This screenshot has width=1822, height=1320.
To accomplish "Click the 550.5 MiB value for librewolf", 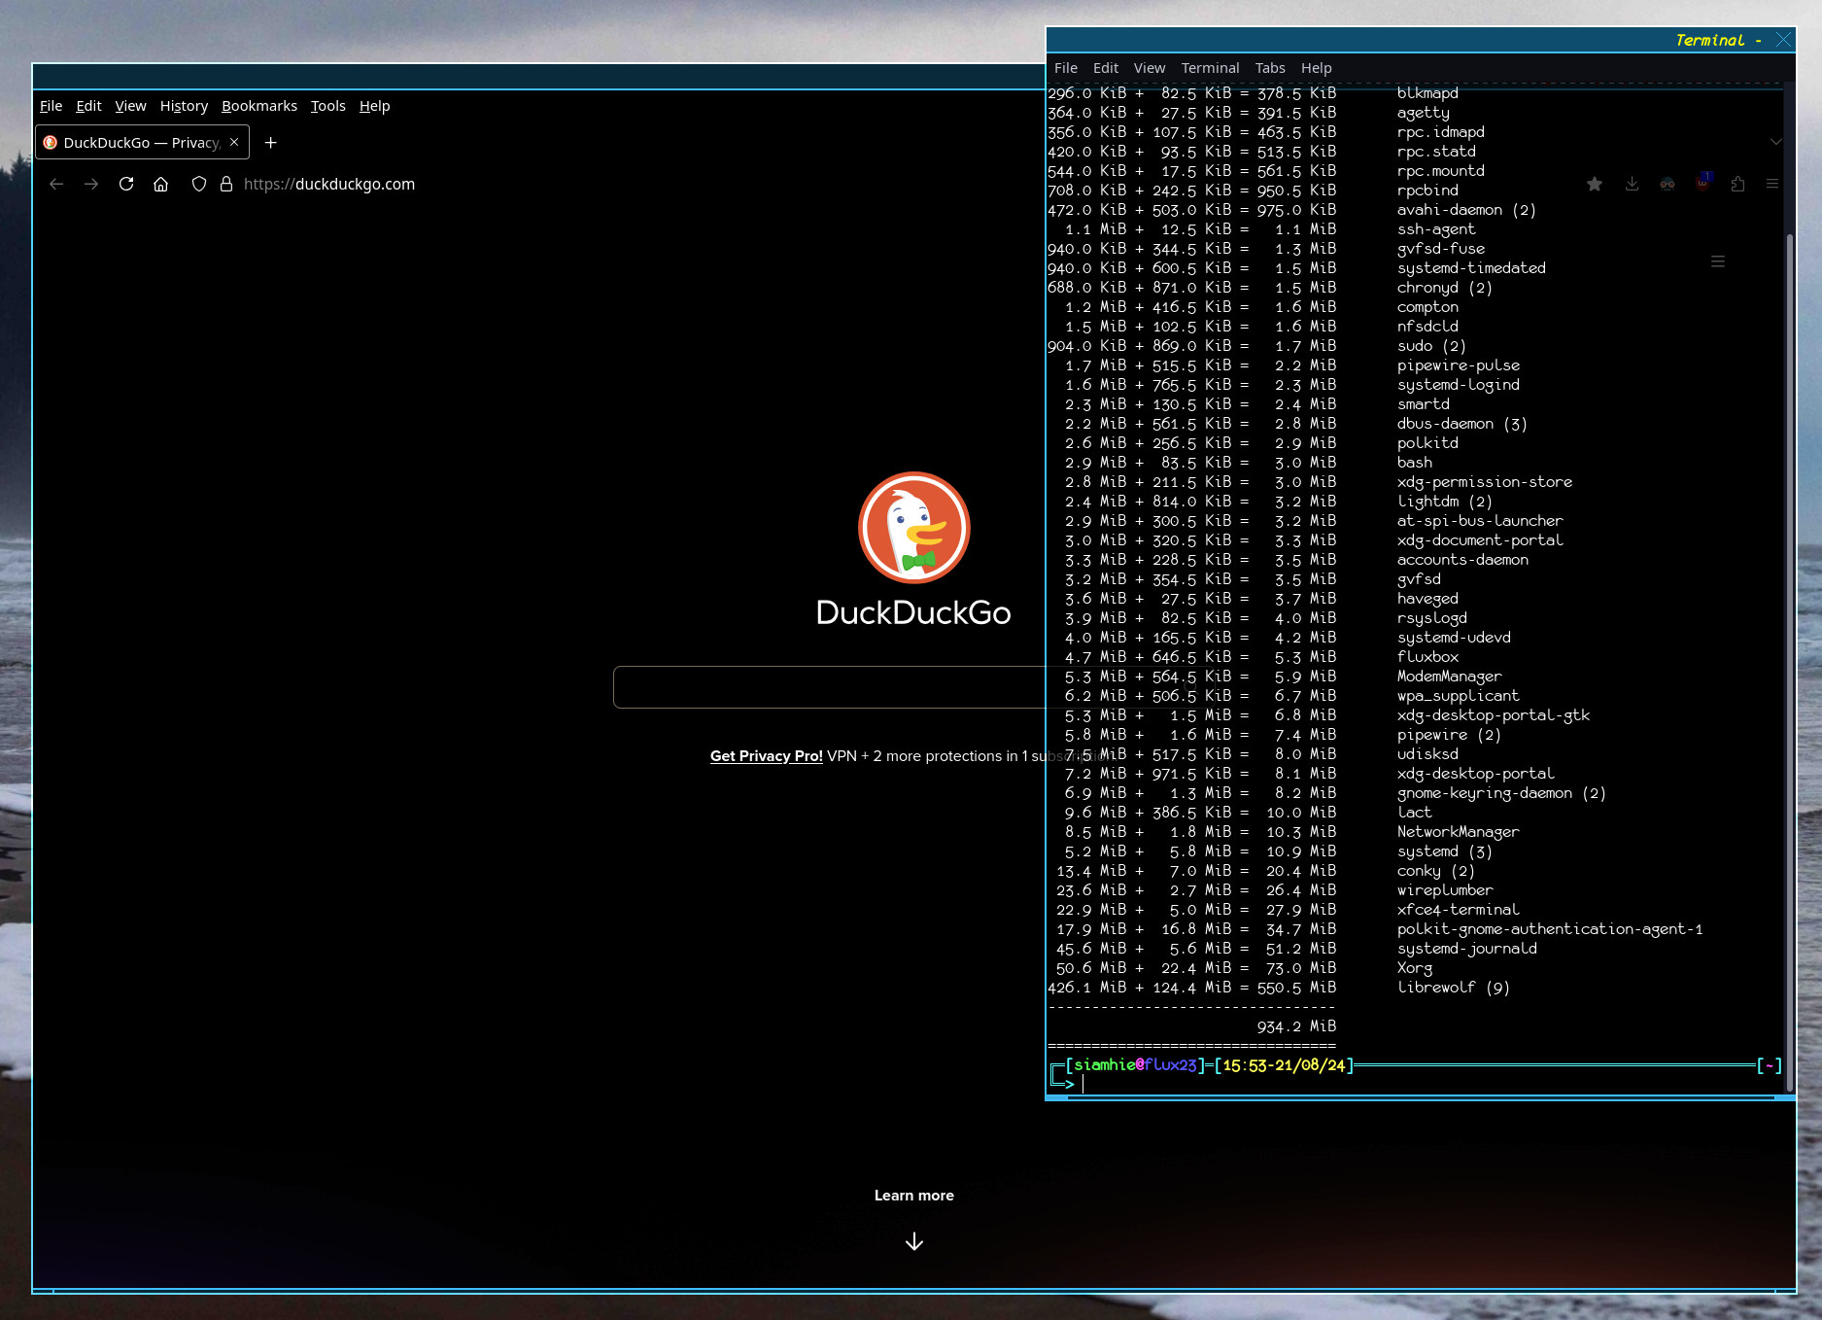I will pos(1296,988).
